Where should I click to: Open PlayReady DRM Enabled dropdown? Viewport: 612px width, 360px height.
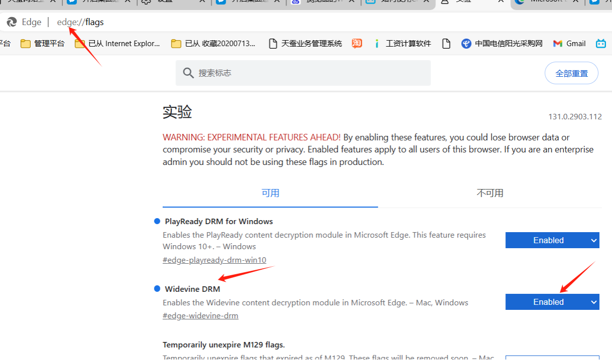[552, 240]
